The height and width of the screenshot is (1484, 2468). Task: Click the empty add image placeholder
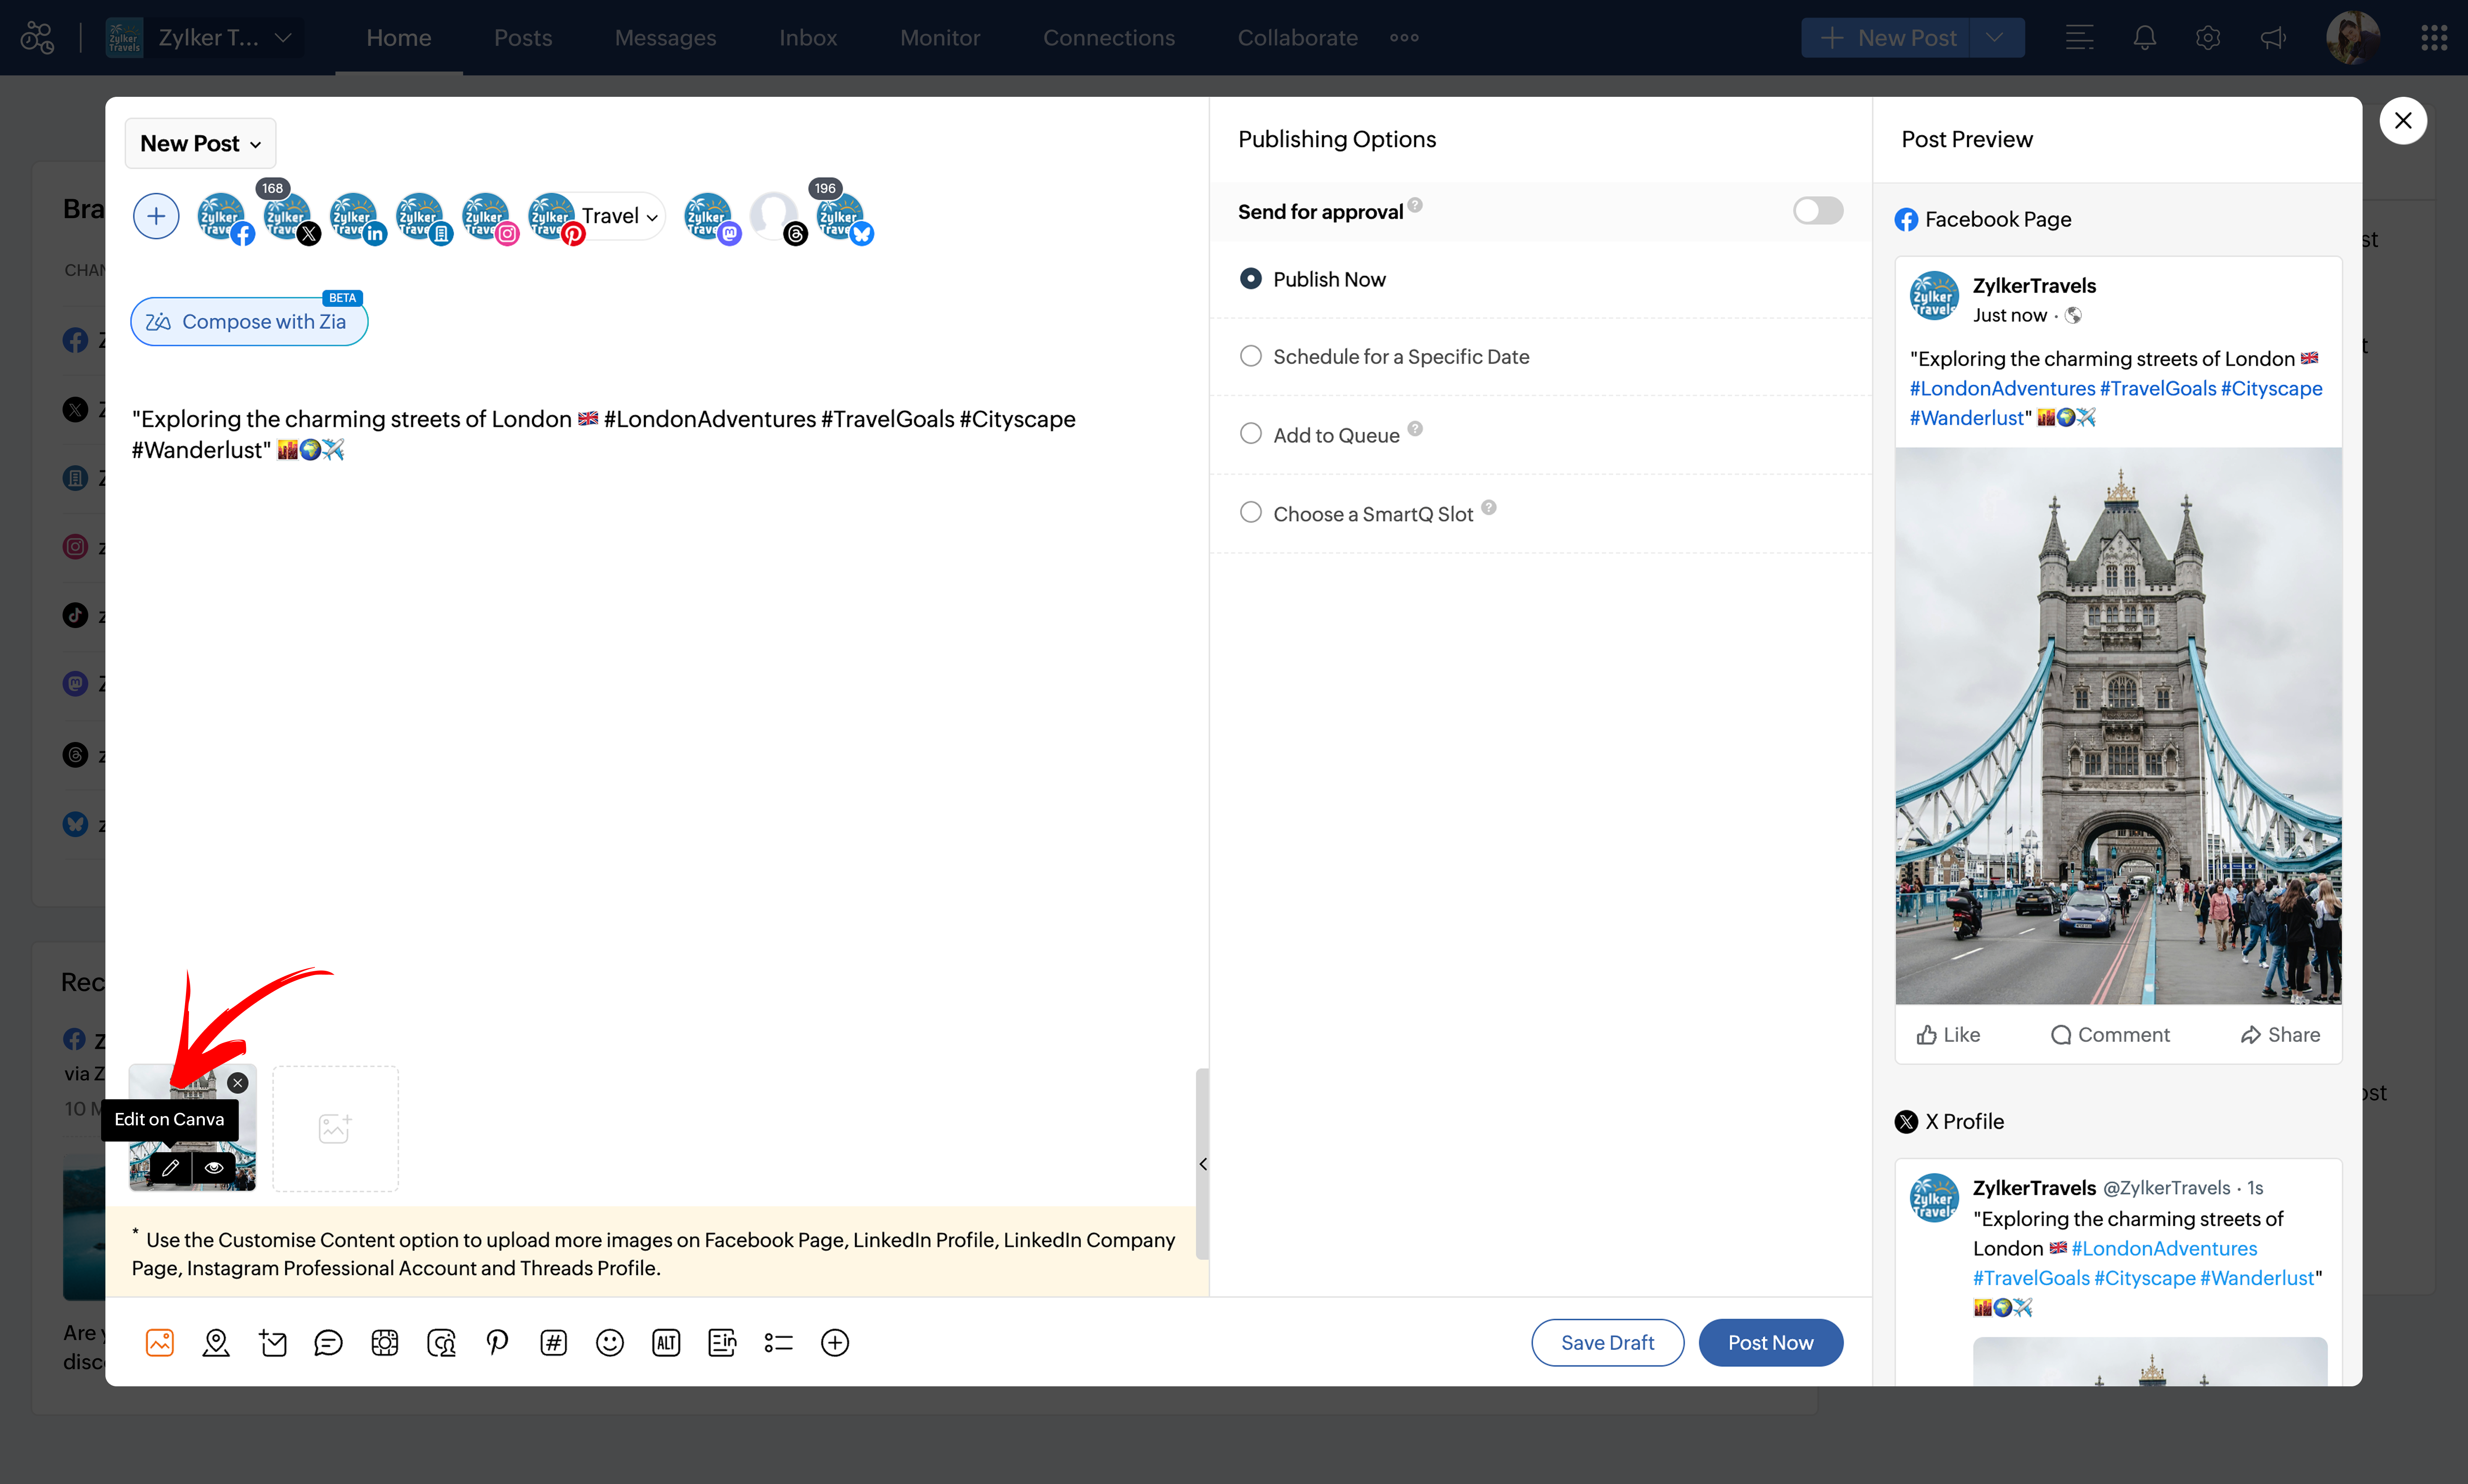[335, 1128]
